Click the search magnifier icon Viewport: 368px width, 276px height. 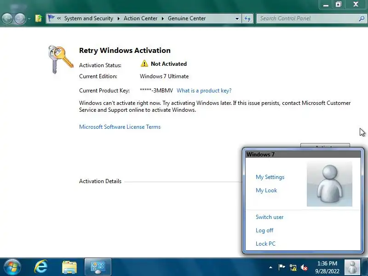(x=362, y=18)
